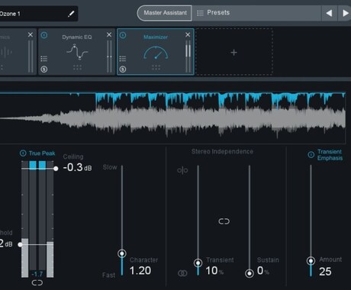The width and height of the screenshot is (351, 290).
Task: Click the Fast label below Character slider
Action: [x=108, y=275]
